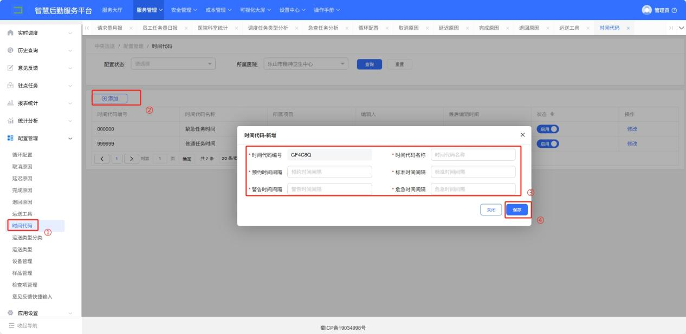Click the 历史查询 icon in sidebar
This screenshot has height=334, width=686.
(x=10, y=50)
